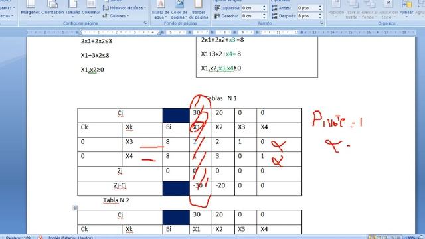Click the dark blue cell in first table Cj row
Screen dimensions: 425x239
[x=176, y=116]
